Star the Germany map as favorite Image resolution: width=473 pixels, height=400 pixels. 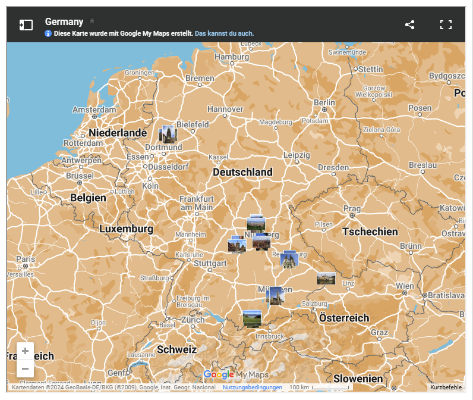click(92, 21)
